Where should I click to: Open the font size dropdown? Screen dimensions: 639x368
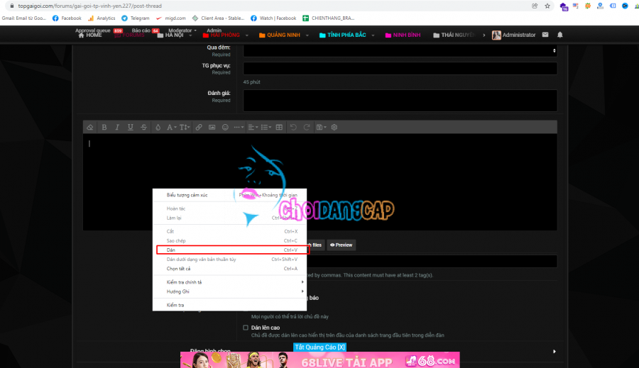[185, 127]
